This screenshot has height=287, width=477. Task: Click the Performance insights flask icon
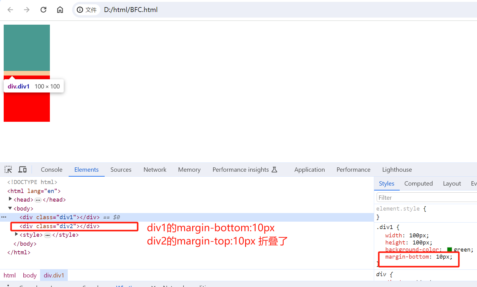[x=274, y=170]
